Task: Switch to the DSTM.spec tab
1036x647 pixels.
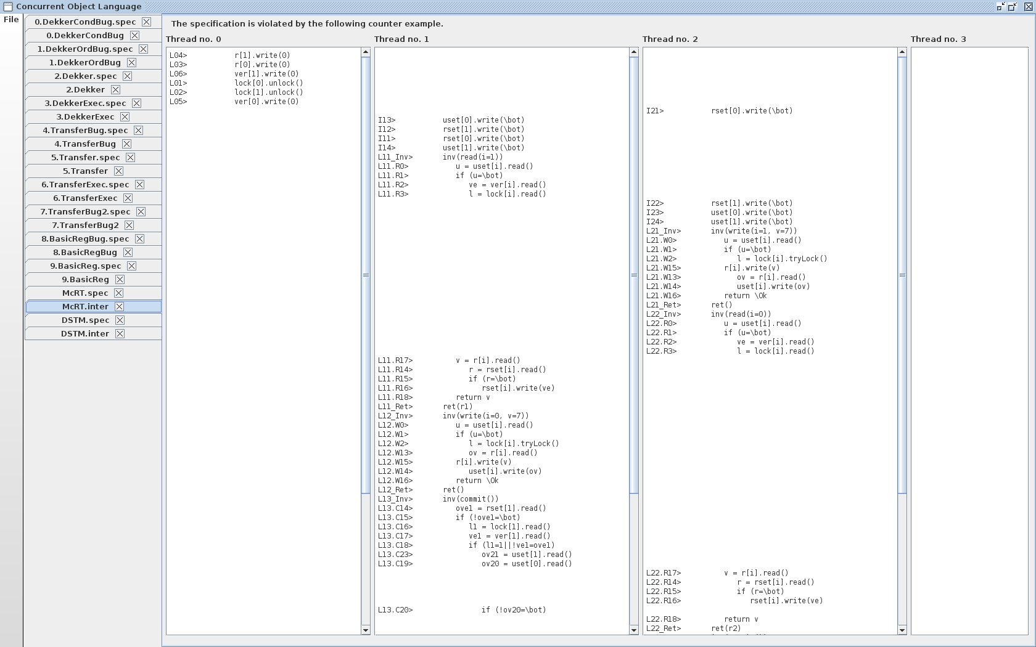Action: [x=93, y=320]
